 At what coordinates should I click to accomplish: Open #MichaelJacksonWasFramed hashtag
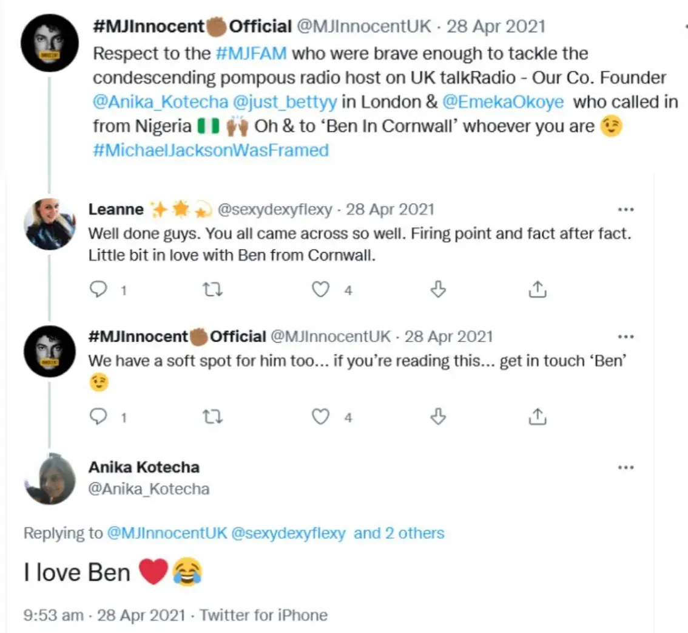pos(211,151)
